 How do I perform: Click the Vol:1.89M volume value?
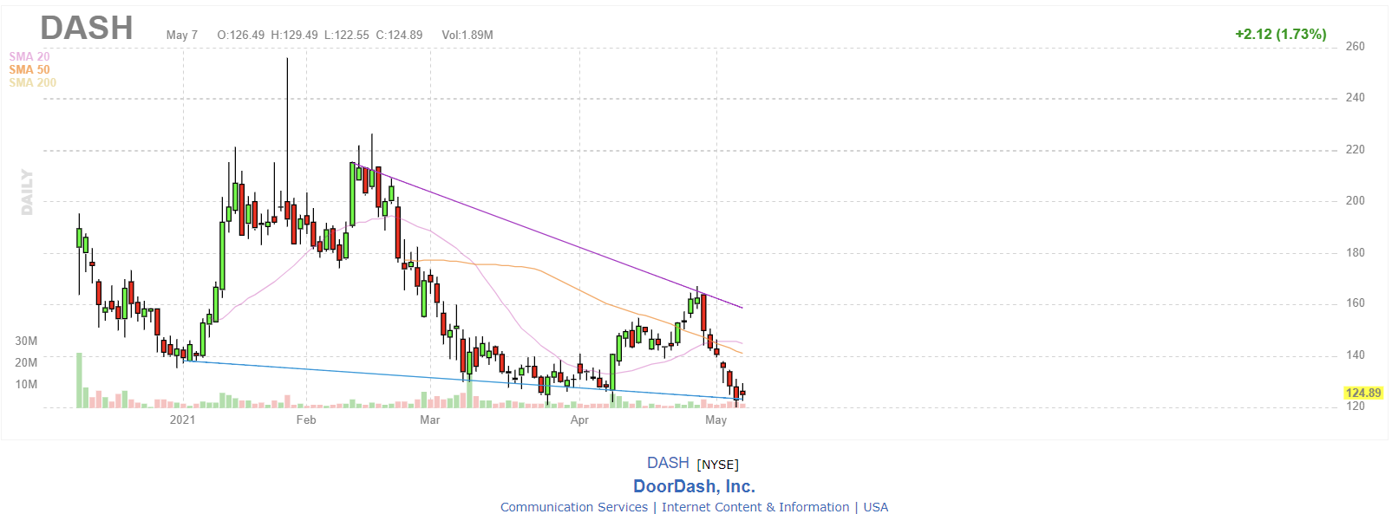tap(467, 35)
